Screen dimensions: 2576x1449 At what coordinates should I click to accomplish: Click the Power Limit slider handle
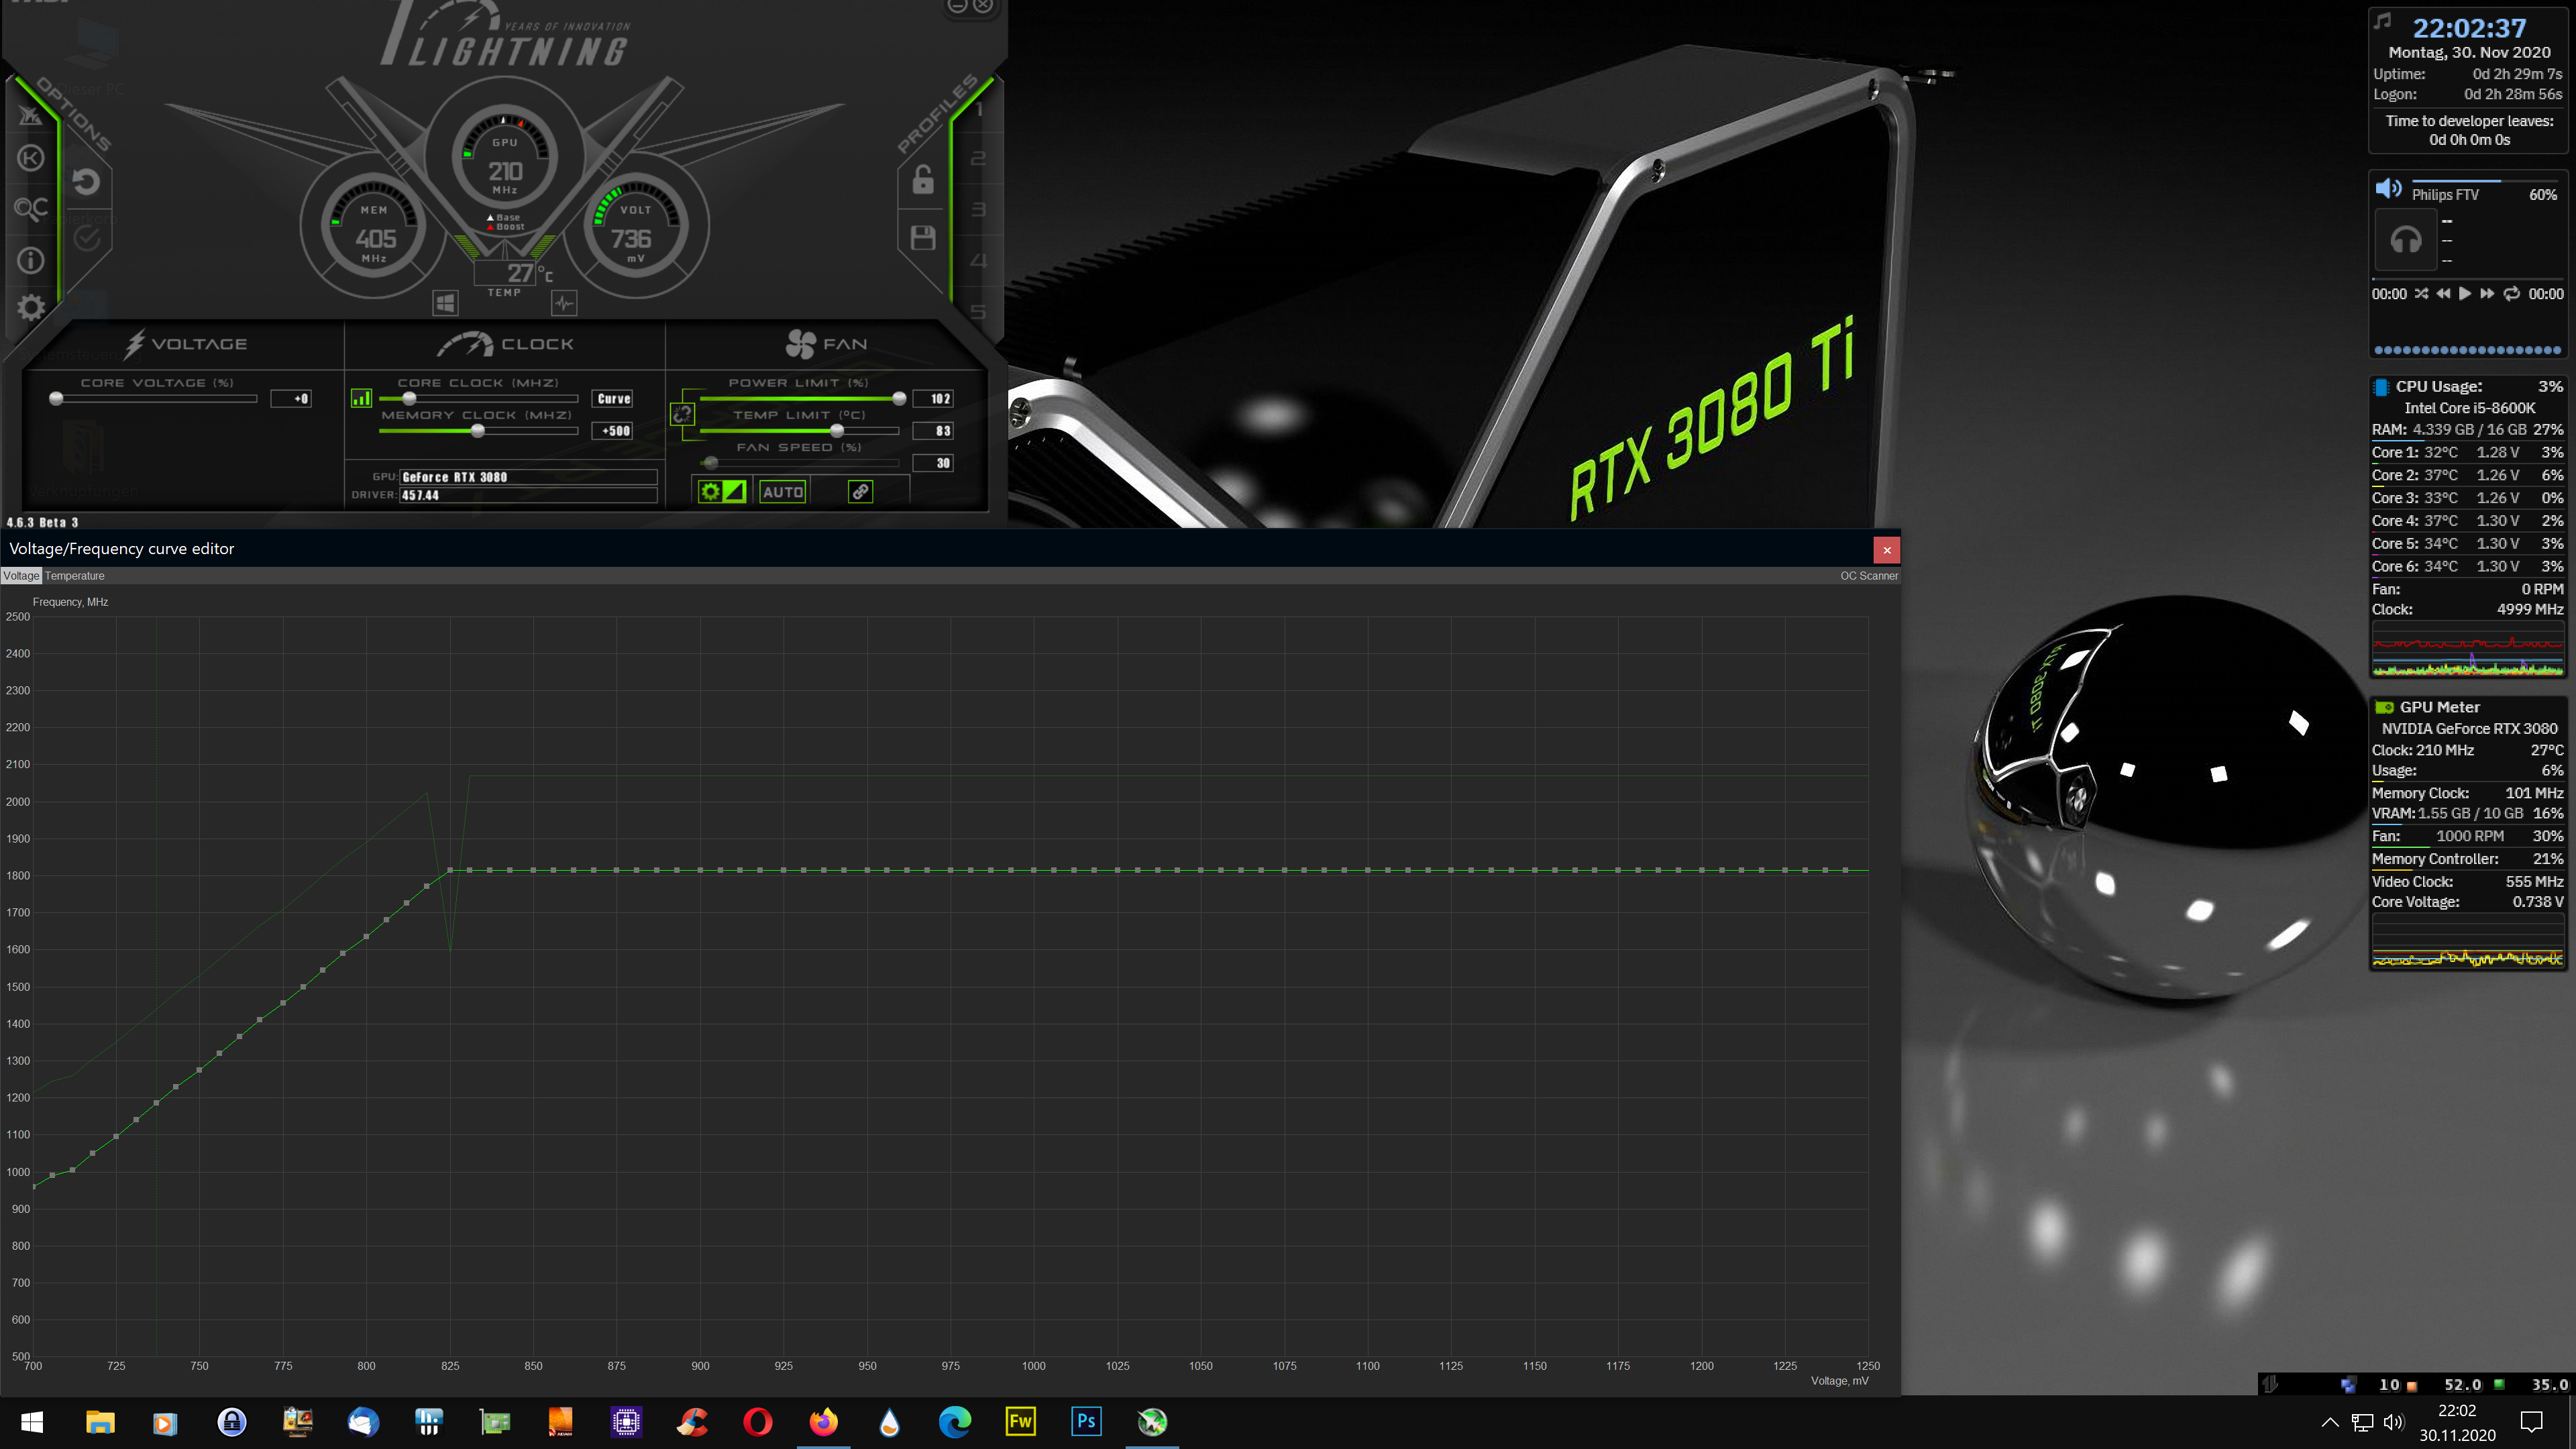click(899, 398)
